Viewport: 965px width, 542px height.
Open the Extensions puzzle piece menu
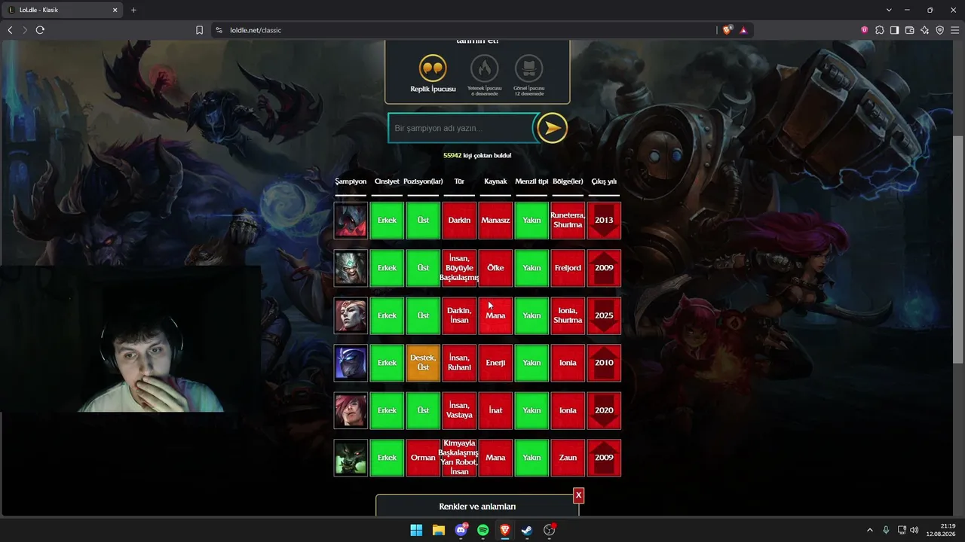click(x=879, y=30)
